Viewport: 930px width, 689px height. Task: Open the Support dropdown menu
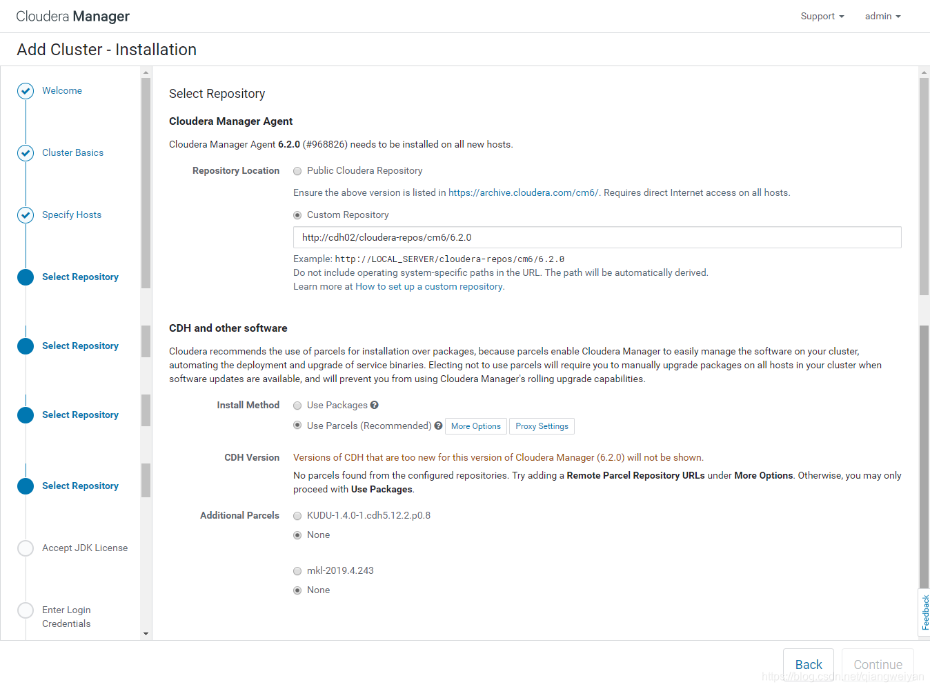coord(822,16)
